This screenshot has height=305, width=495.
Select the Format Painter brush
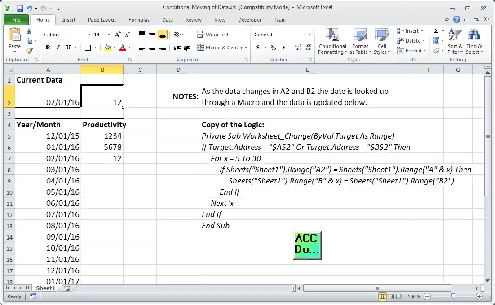[29, 50]
